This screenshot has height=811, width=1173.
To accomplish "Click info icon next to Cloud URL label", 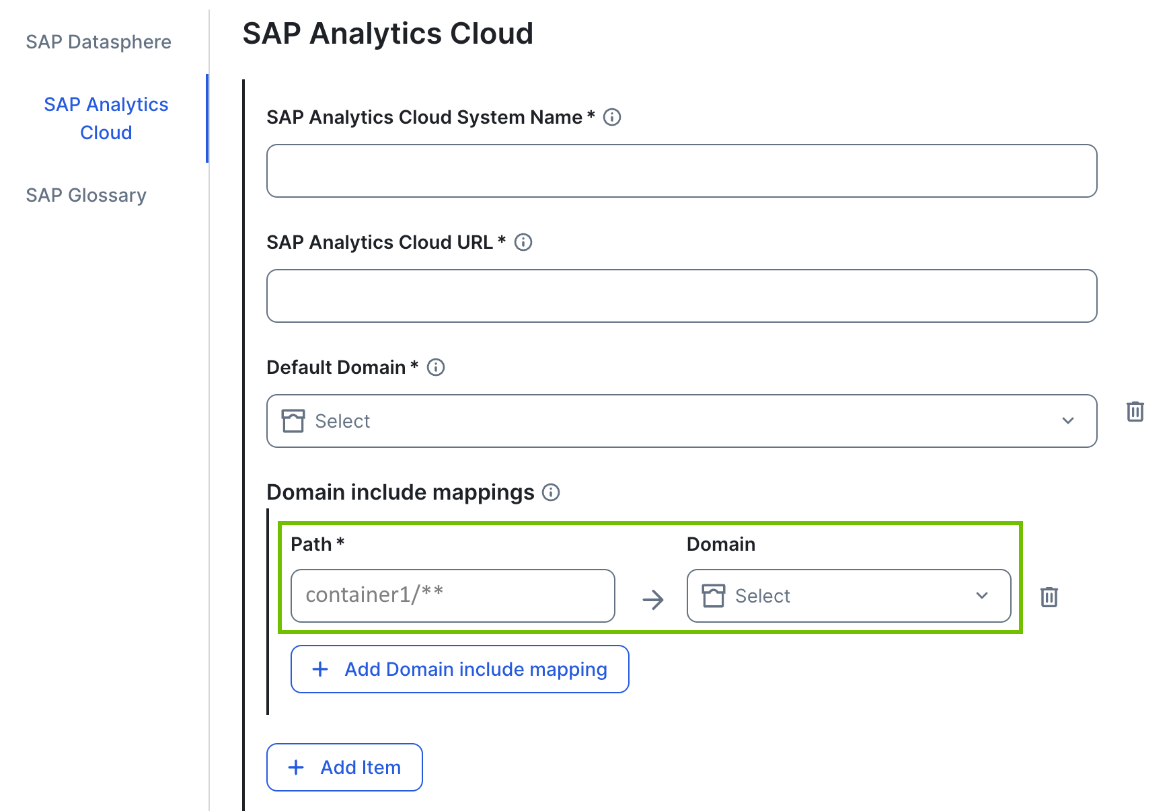I will click(523, 242).
